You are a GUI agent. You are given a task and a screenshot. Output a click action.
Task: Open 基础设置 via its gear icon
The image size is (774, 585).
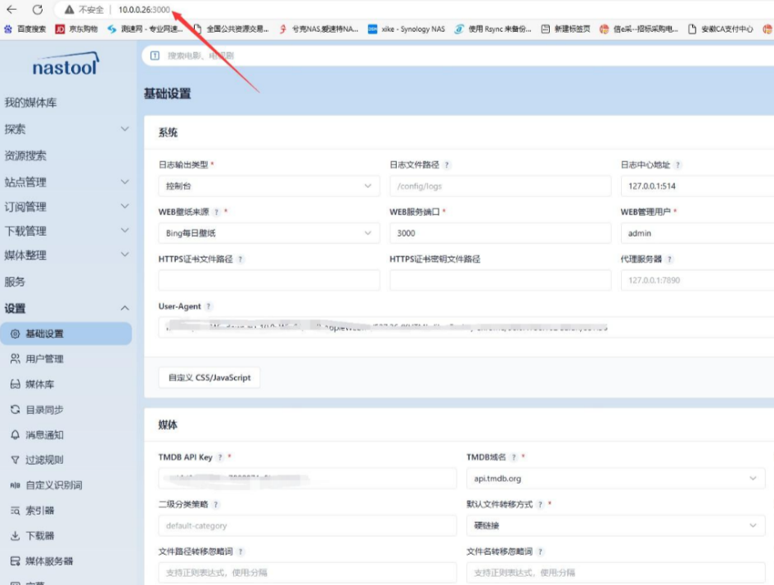tap(14, 332)
